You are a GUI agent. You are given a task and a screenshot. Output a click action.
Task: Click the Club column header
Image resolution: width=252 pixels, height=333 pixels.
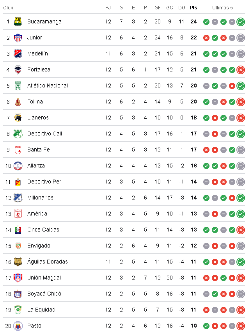pyautogui.click(x=8, y=8)
